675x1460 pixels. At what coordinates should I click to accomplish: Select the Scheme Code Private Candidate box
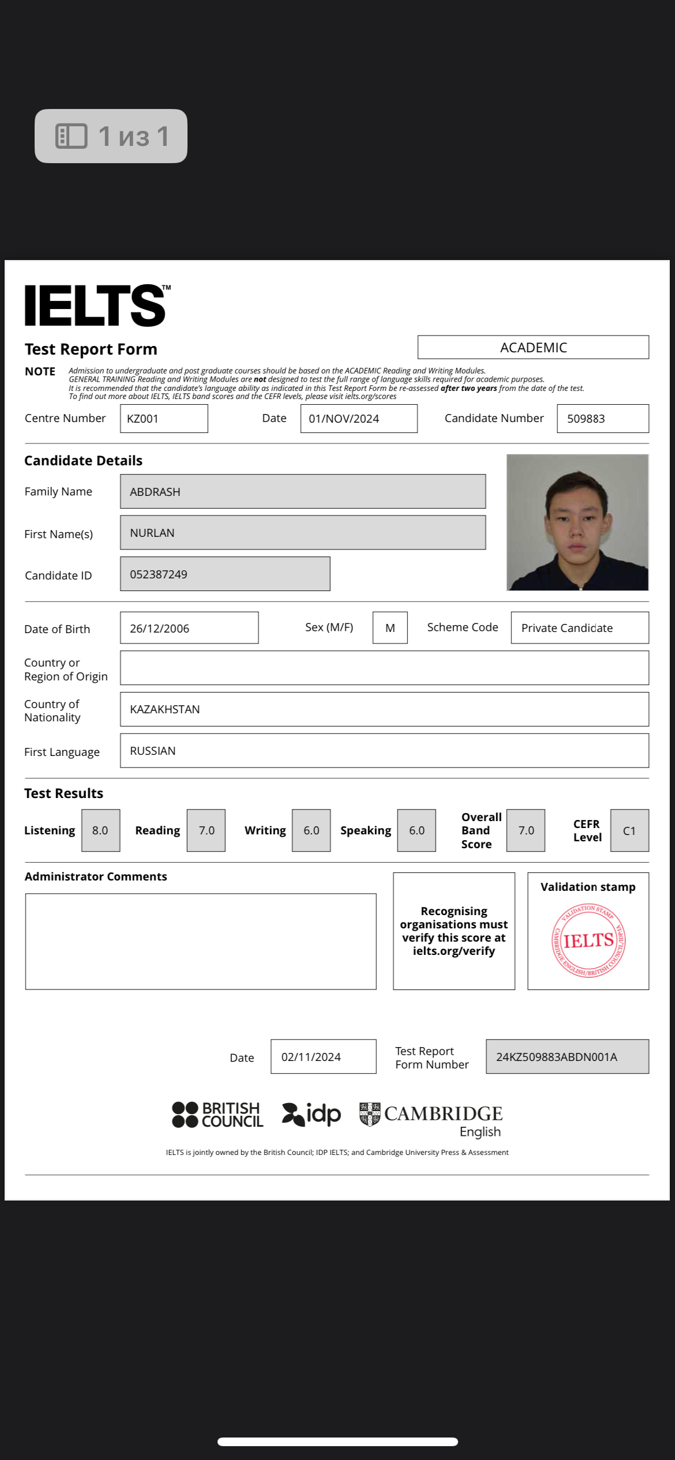point(579,628)
